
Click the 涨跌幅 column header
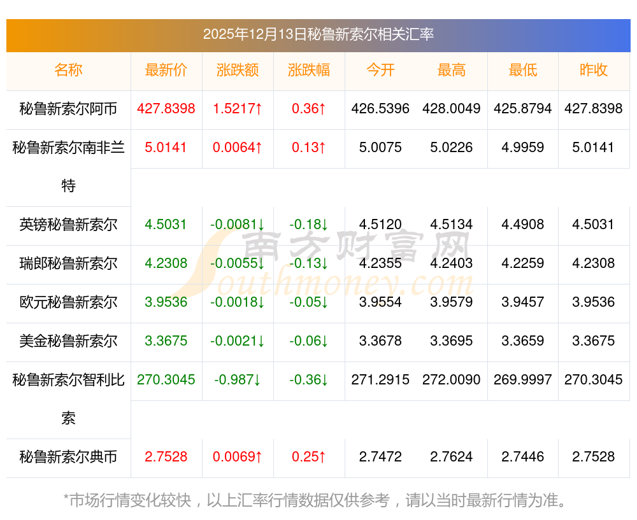click(x=309, y=70)
